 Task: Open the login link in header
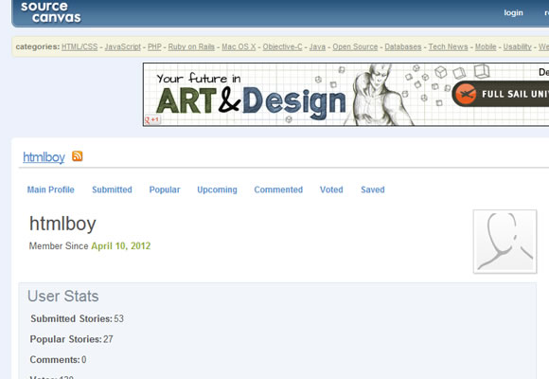point(513,12)
